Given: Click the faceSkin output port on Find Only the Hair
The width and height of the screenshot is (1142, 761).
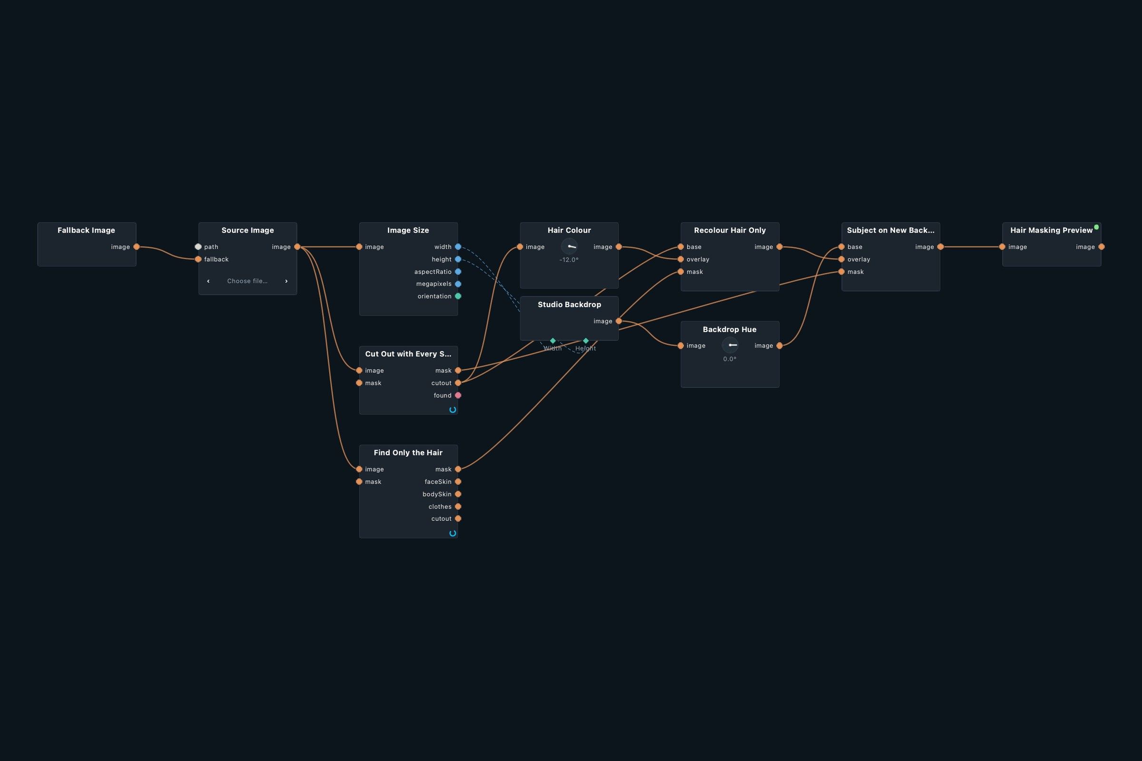Looking at the screenshot, I should click(458, 482).
